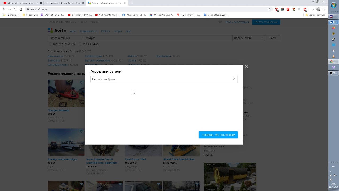This screenshot has width=339, height=191.
Task: Open the browser home page
Action: (21, 9)
